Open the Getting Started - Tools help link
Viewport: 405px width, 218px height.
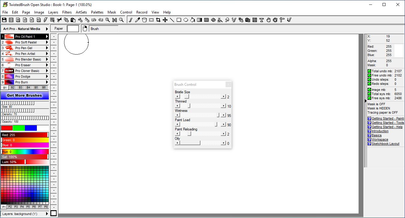[x=388, y=123]
